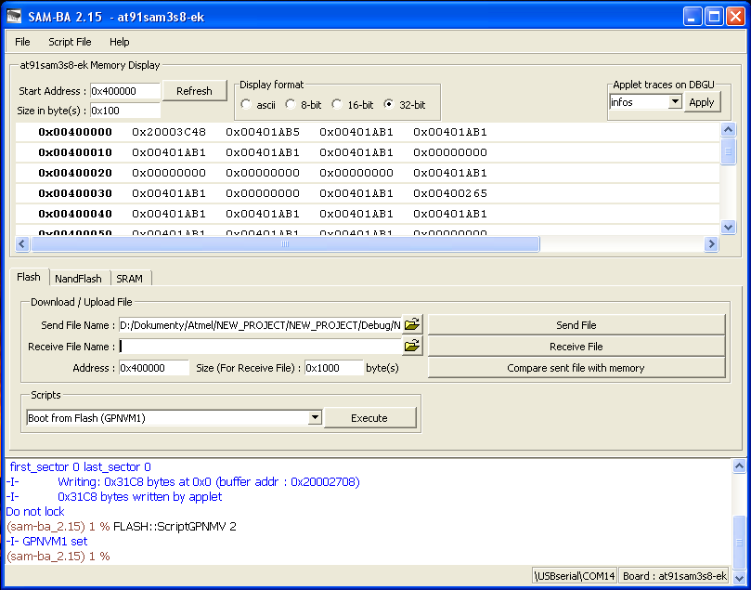Switch to the SRAM tab
Image resolution: width=751 pixels, height=590 pixels.
click(130, 279)
